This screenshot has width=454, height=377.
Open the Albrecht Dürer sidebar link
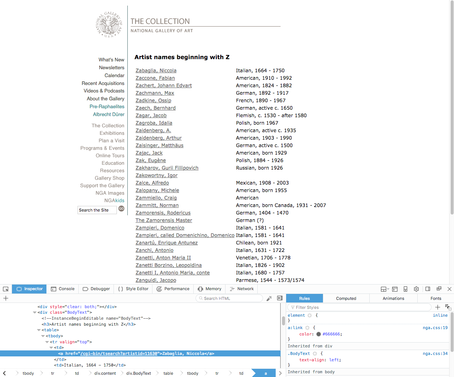pyautogui.click(x=109, y=114)
